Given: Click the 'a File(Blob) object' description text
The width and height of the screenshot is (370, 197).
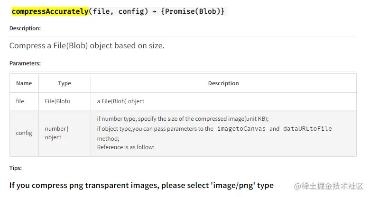Looking at the screenshot, I should (x=120, y=101).
